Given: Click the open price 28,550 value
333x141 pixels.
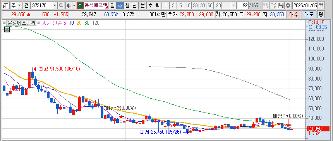Looking at the screenshot, I should tap(230, 15).
